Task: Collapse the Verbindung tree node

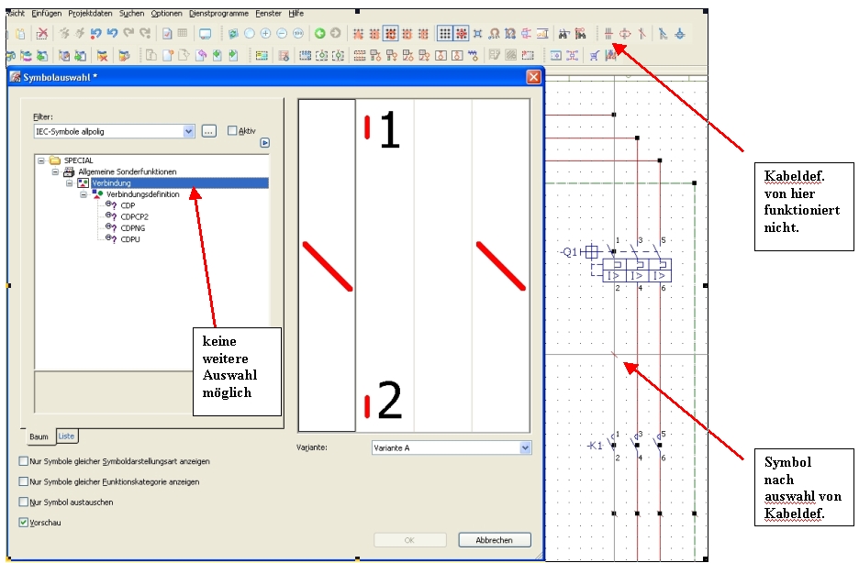Action: (70, 182)
